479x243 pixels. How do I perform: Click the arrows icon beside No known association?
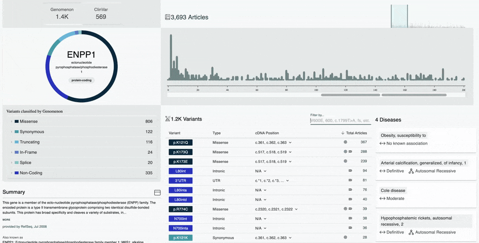[382, 143]
